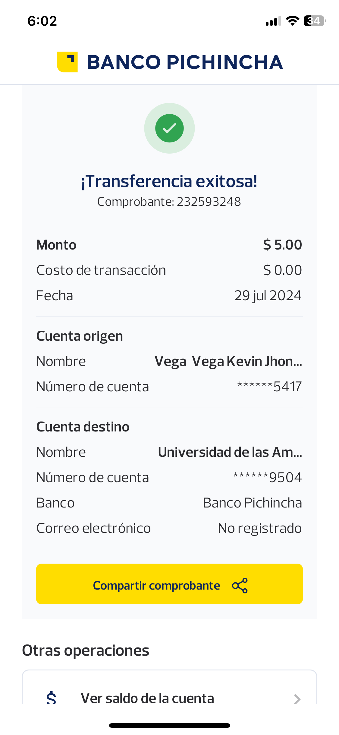Open Ver saldo de la cuenta
339x735 pixels.
pos(147,698)
